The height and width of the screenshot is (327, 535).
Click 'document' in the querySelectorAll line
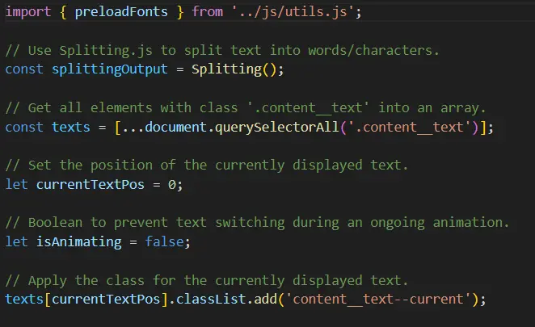tap(175, 128)
